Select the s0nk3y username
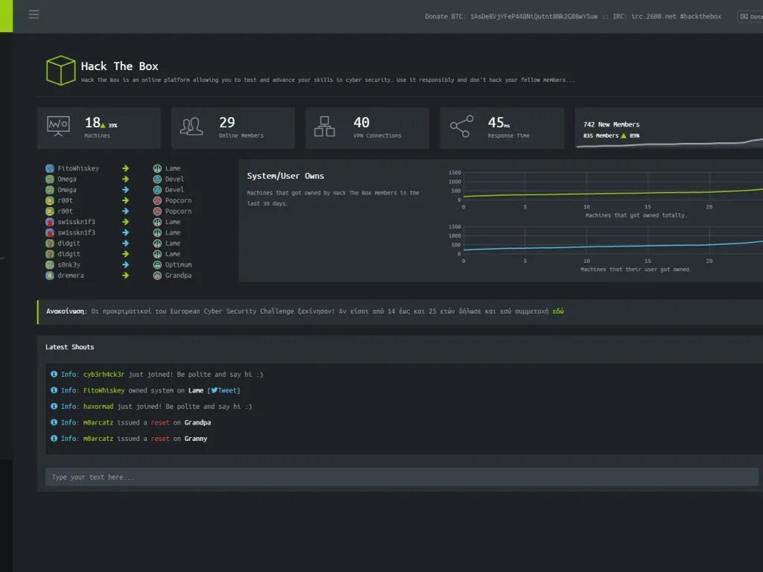This screenshot has width=763, height=572. tap(69, 264)
